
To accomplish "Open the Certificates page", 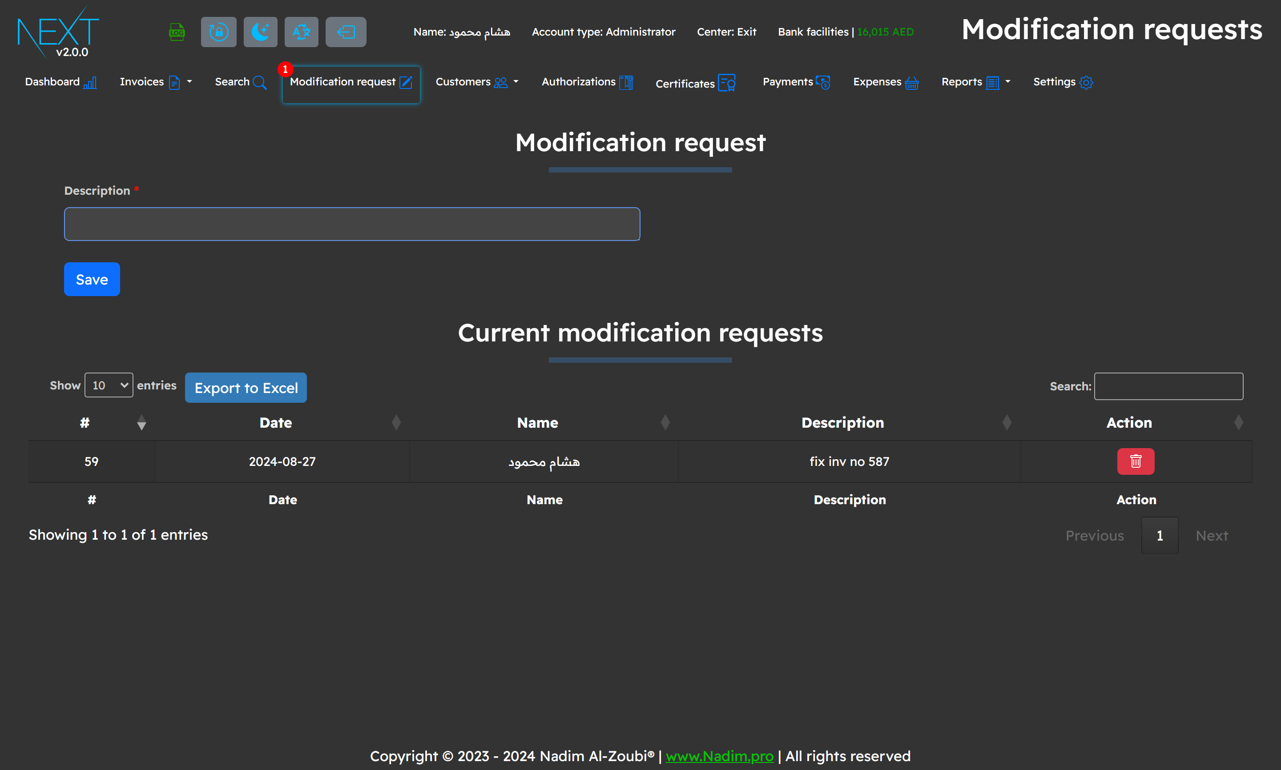I will pyautogui.click(x=695, y=83).
